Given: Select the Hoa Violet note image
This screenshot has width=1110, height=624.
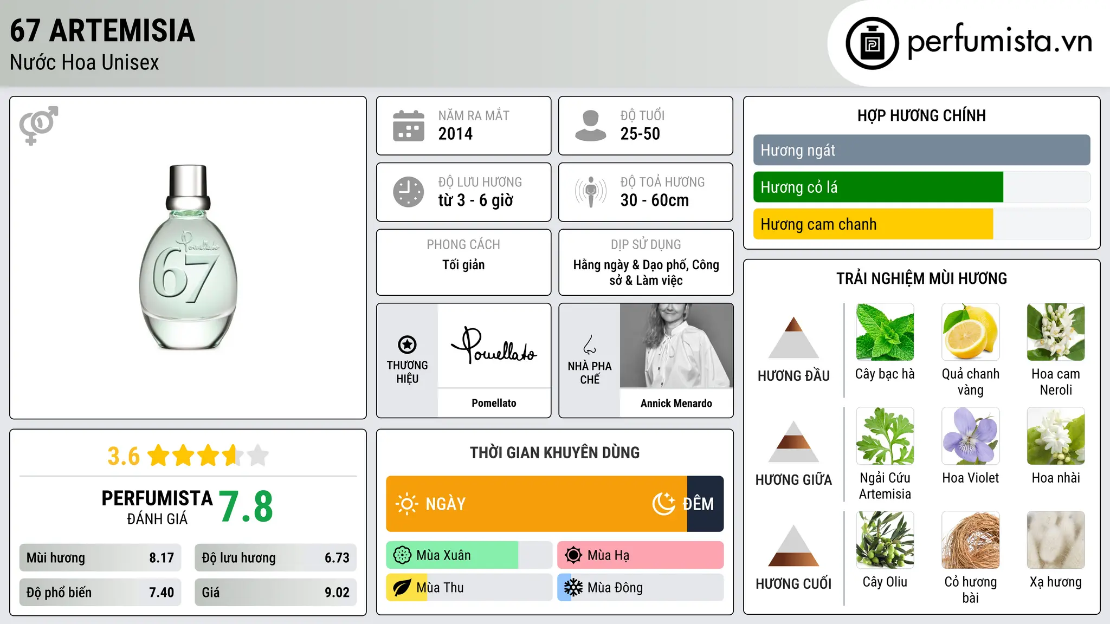Looking at the screenshot, I should click(971, 436).
